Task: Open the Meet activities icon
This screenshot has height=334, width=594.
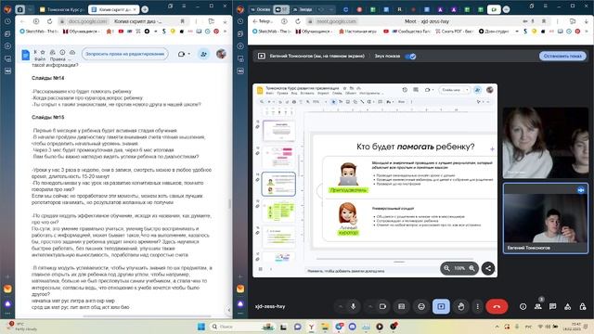Action: (x=567, y=306)
